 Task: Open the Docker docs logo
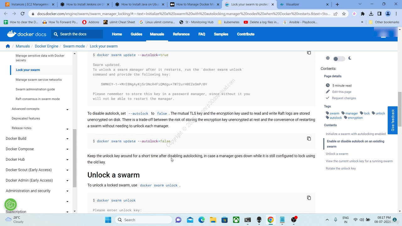point(27,34)
